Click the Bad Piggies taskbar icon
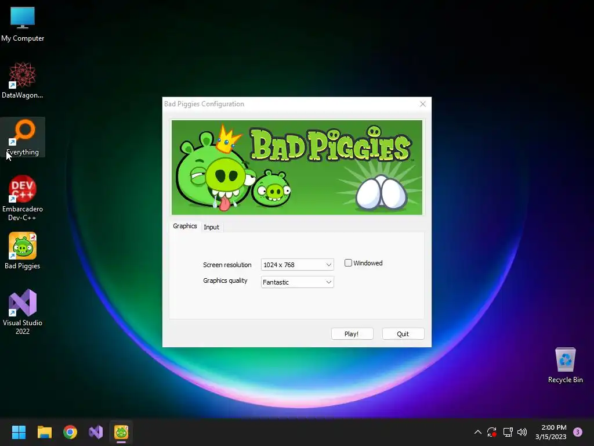The width and height of the screenshot is (594, 446). (121, 432)
